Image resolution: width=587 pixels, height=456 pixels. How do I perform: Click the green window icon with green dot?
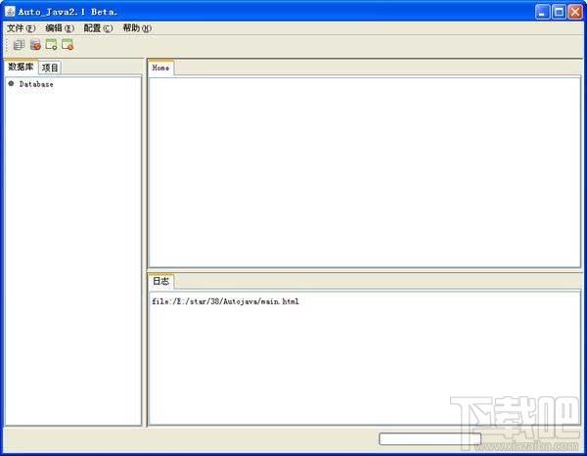[x=51, y=45]
